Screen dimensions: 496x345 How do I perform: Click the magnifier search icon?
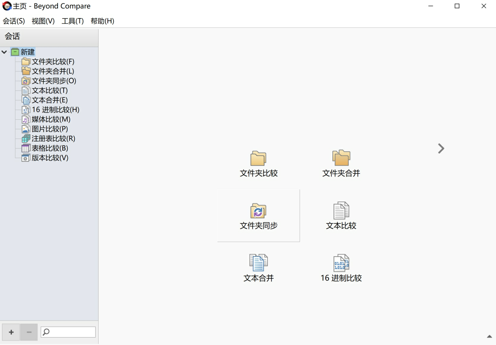(46, 332)
